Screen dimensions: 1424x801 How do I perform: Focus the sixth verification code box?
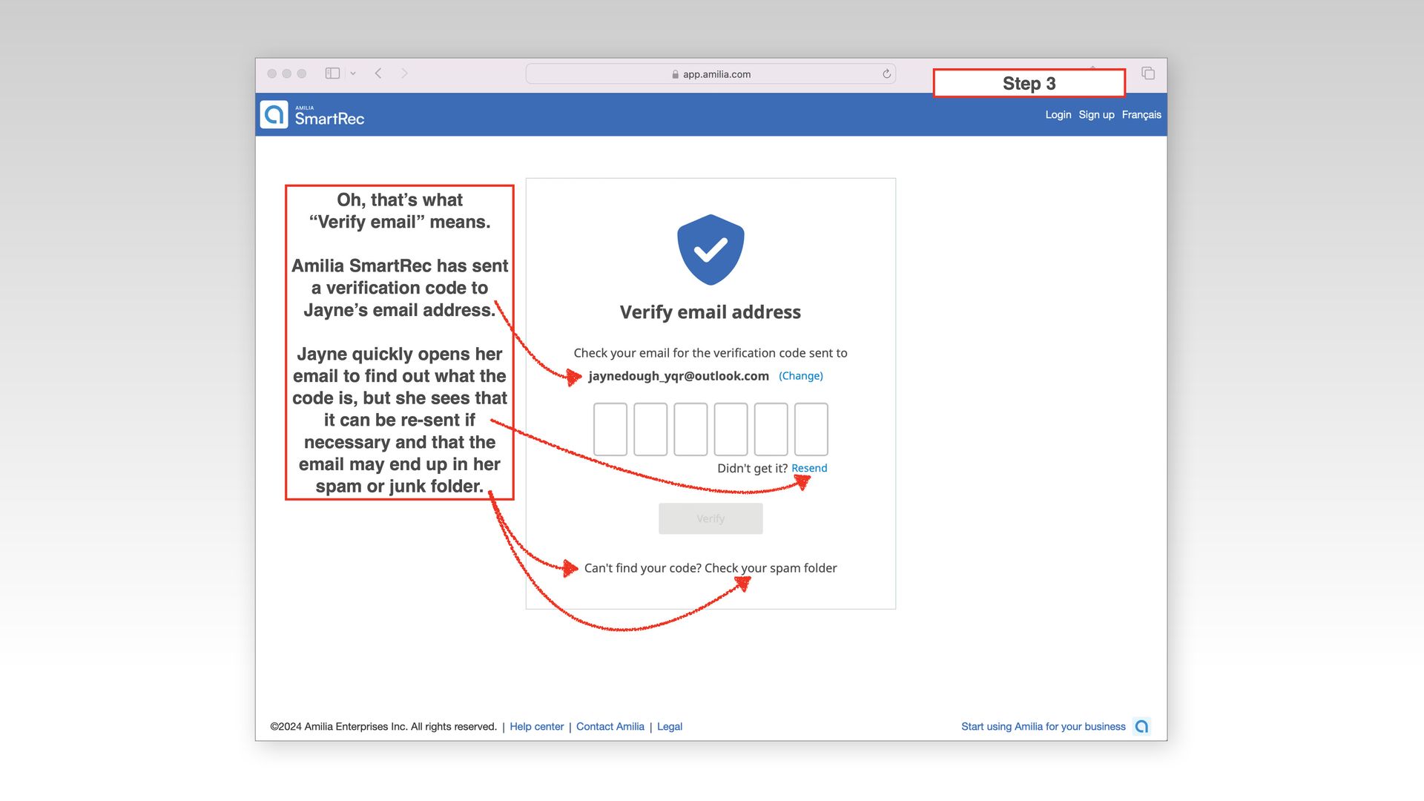(811, 429)
